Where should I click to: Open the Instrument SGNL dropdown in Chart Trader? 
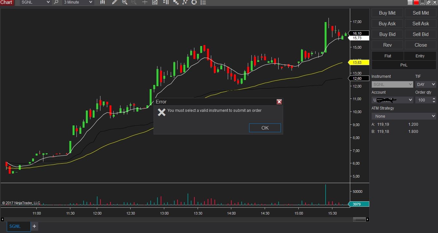392,85
